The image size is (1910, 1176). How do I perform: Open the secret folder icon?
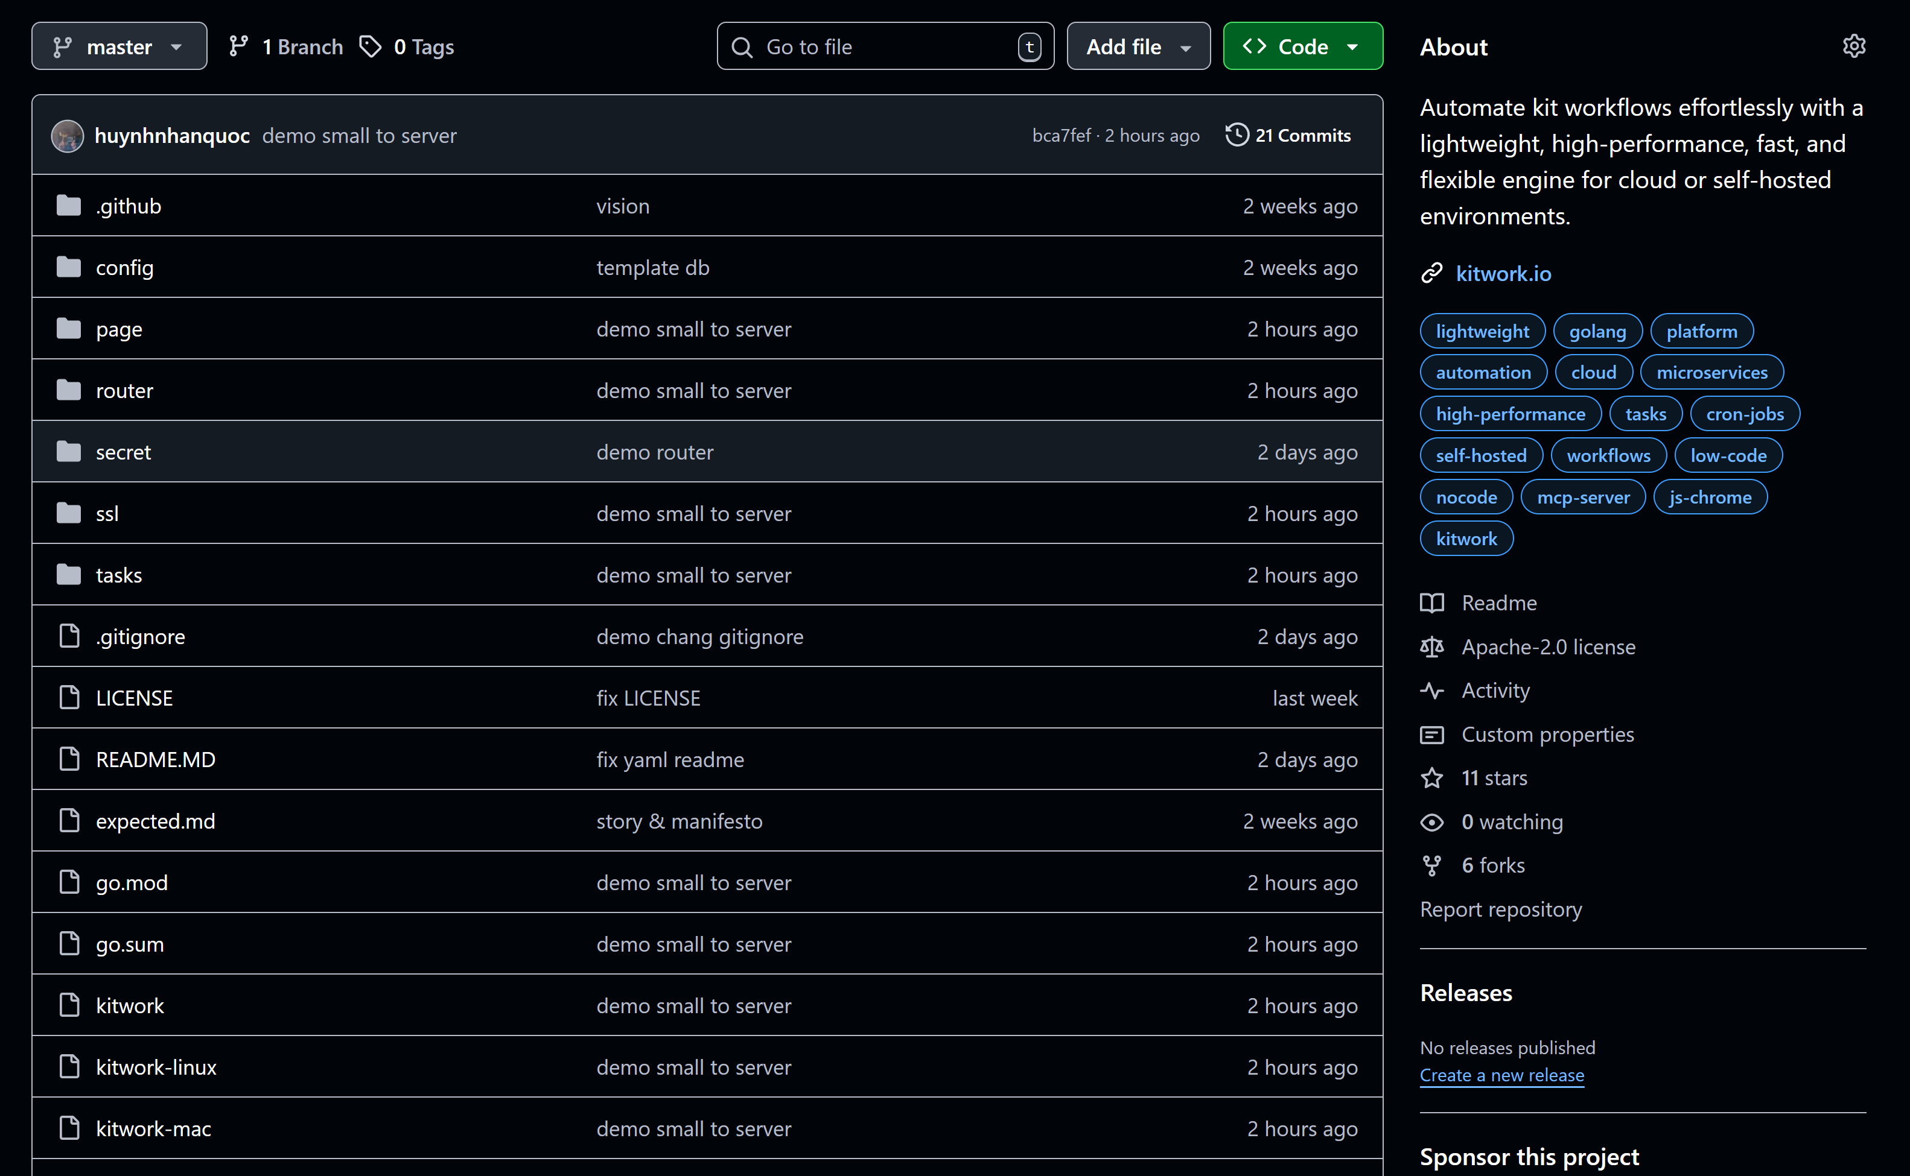[68, 451]
